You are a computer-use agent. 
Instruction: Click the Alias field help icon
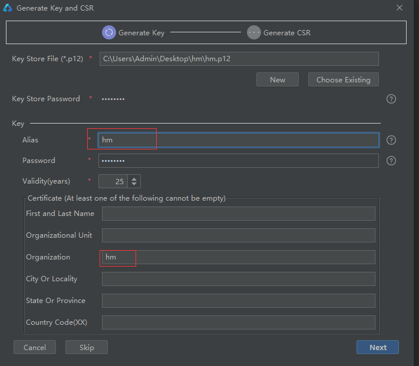(391, 140)
